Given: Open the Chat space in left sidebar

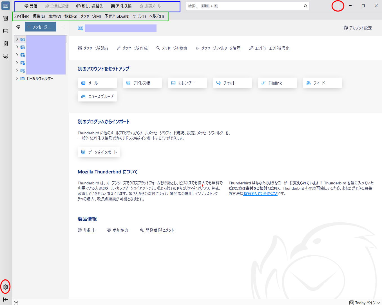Looking at the screenshot, I should (6, 56).
